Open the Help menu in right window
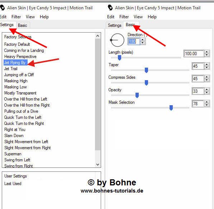The width and height of the screenshot is (214, 209). coord(152,17)
